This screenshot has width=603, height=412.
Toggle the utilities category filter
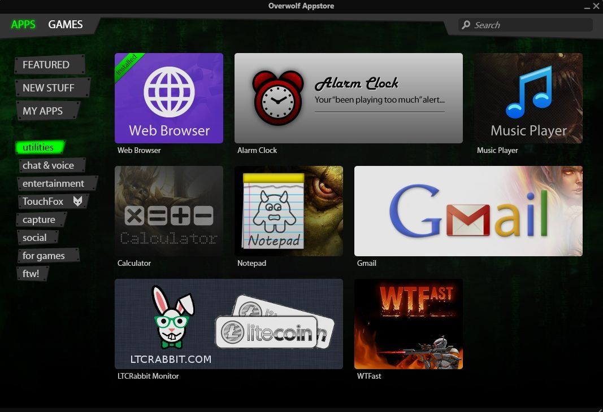tap(39, 147)
